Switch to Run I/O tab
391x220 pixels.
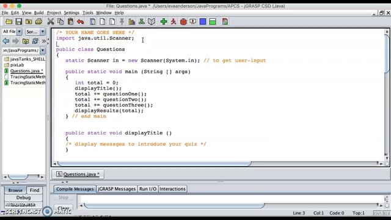coord(148,189)
